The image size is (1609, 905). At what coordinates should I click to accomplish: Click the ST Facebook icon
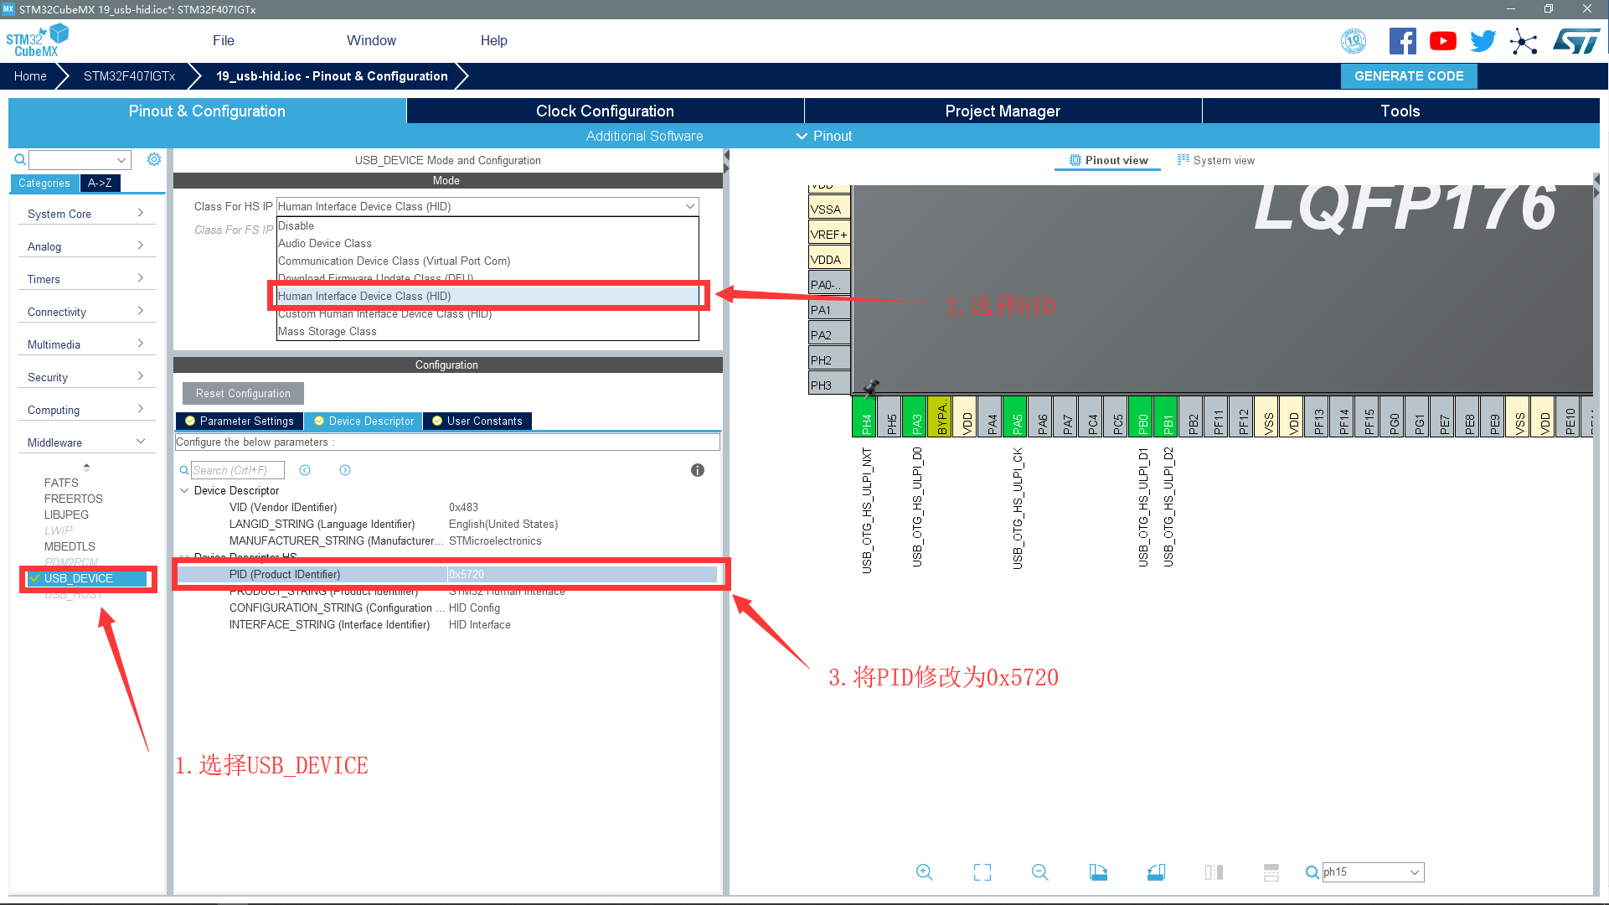1402,41
